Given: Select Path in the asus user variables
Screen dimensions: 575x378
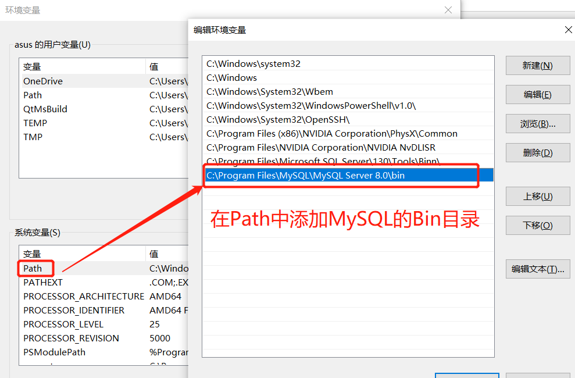Looking at the screenshot, I should pyautogui.click(x=105, y=95).
